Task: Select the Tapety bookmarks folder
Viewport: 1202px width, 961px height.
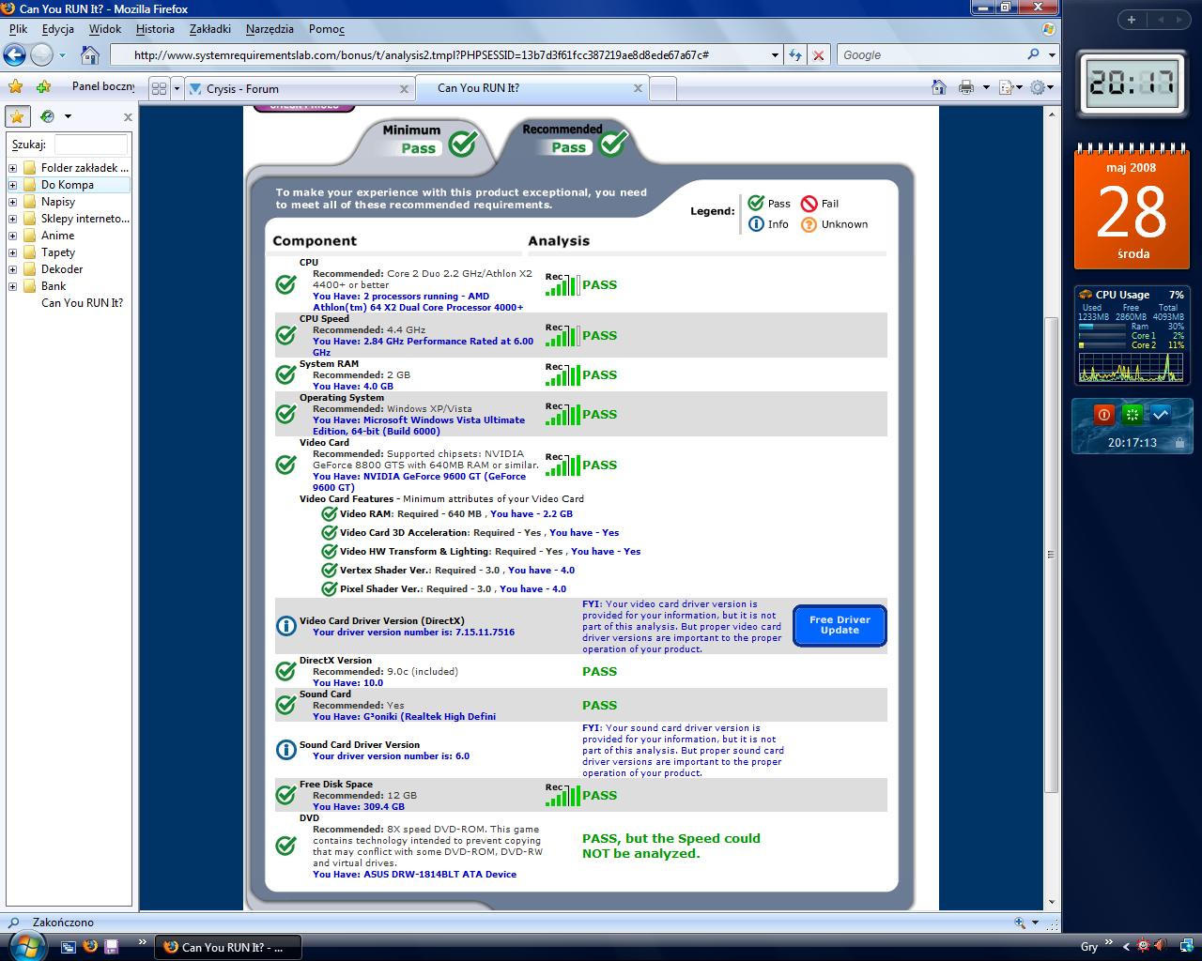Action: coord(58,252)
